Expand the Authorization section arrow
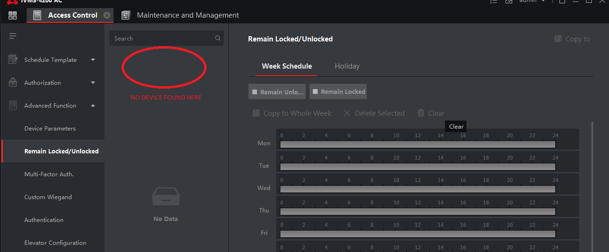Viewport: 609px width, 252px height. [93, 82]
